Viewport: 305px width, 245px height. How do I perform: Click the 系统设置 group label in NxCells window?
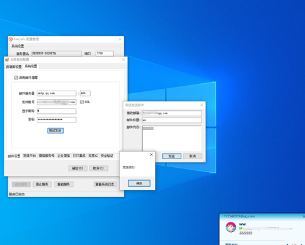[18, 46]
